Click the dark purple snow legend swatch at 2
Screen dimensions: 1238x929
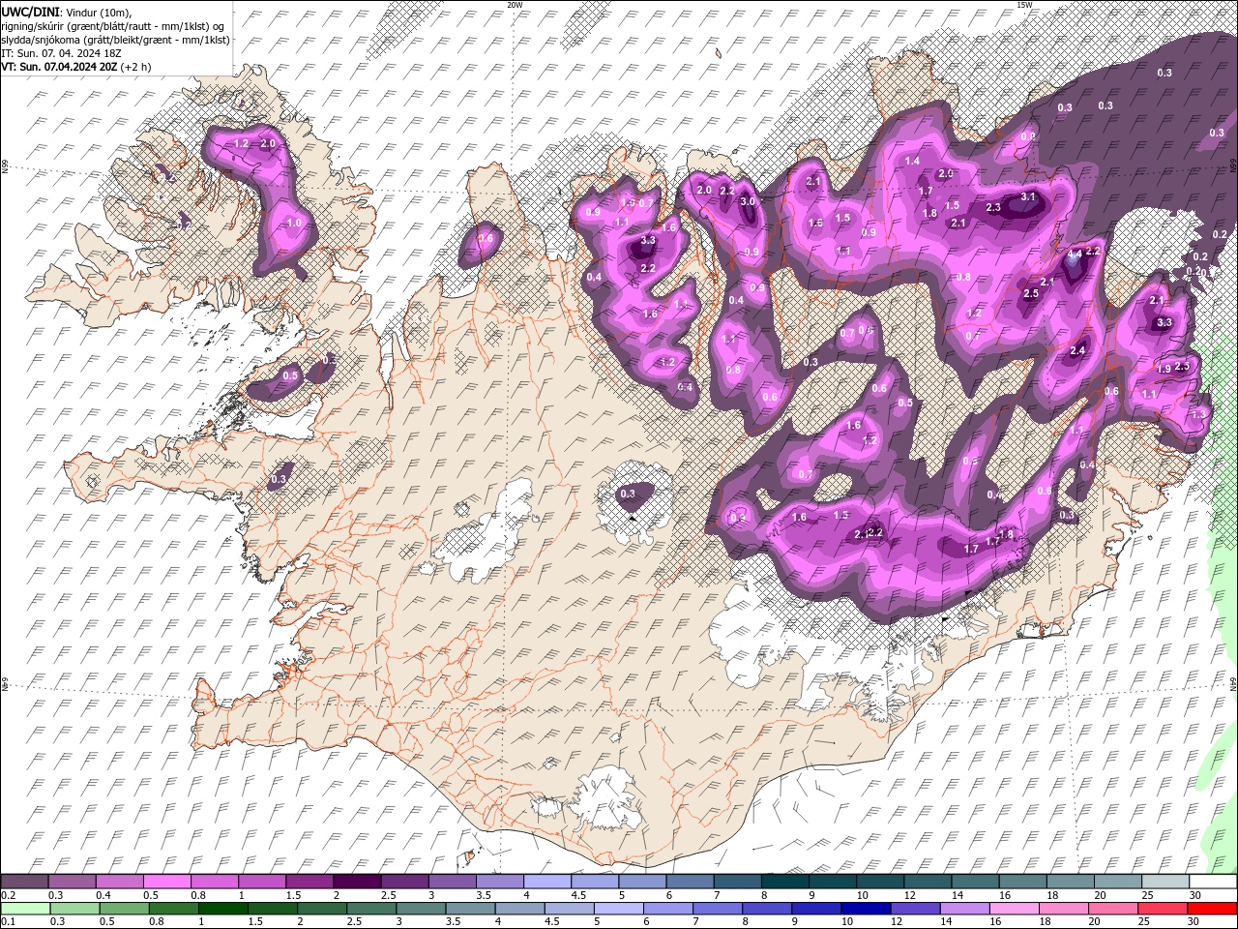(x=356, y=882)
